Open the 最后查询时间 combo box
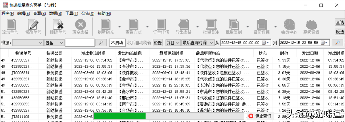 (198, 43)
